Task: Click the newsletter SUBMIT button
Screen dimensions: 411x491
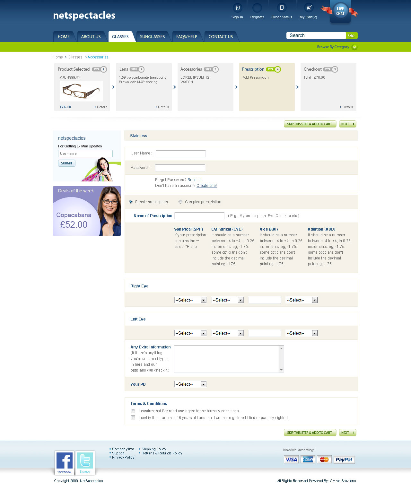Action: [x=67, y=163]
